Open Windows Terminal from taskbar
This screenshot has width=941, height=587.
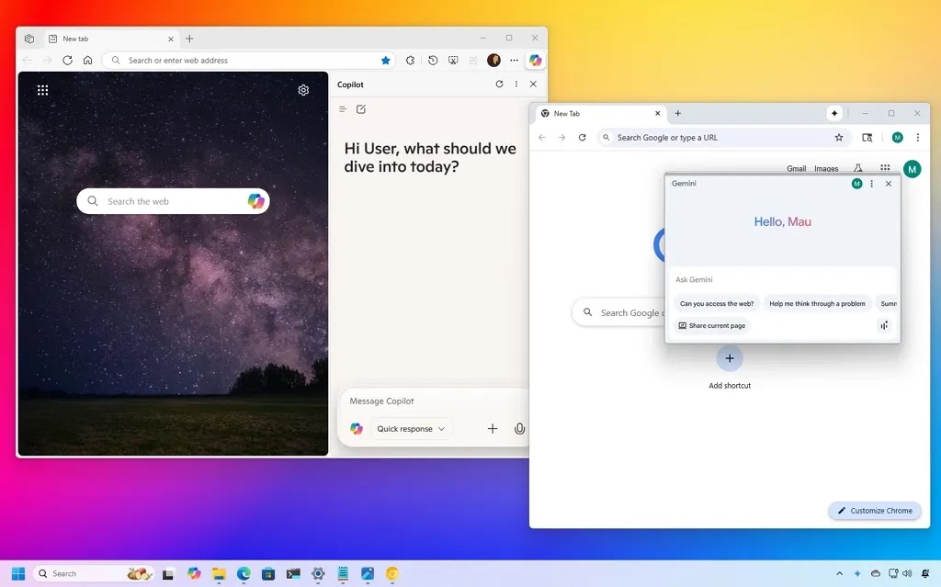point(293,574)
